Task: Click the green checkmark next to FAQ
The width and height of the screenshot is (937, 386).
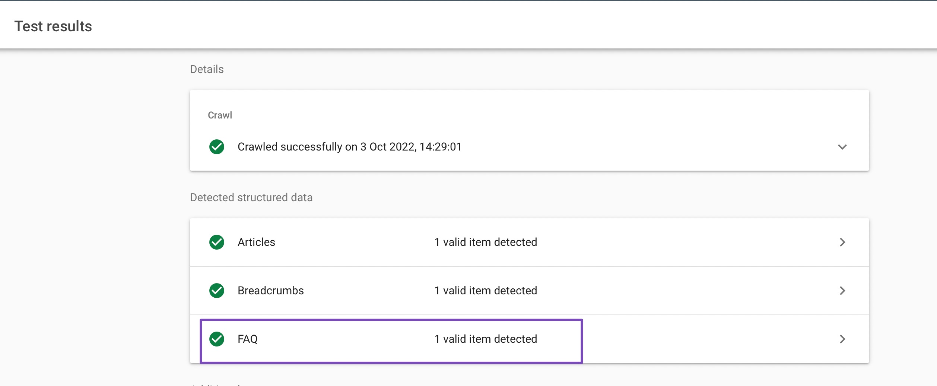Action: 216,339
